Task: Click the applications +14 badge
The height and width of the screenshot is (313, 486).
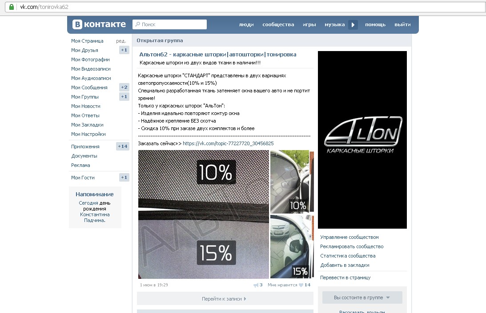Action: point(122,146)
